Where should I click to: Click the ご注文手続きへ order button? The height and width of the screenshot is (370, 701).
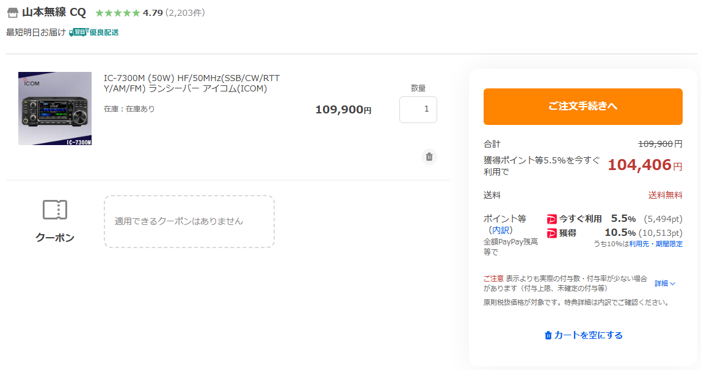[x=583, y=107]
